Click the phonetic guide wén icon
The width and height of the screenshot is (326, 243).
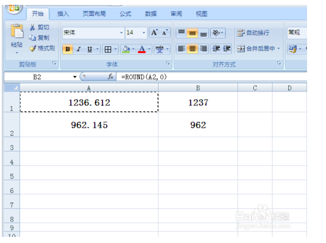click(159, 49)
